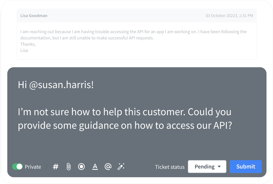Viewport: 273px width, 184px height.
Task: Click the green Private slider control
Action: point(17,167)
